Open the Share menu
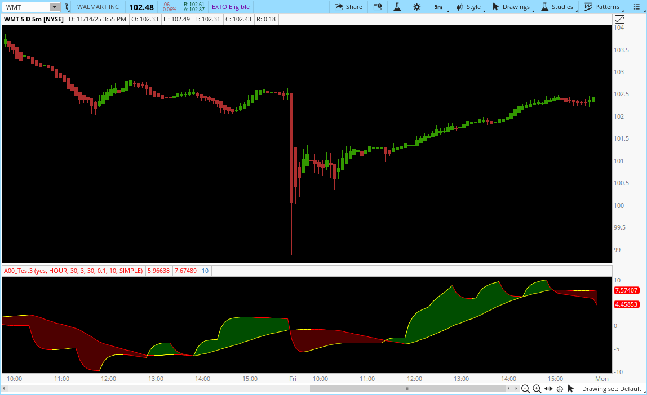The width and height of the screenshot is (647, 395). point(348,7)
